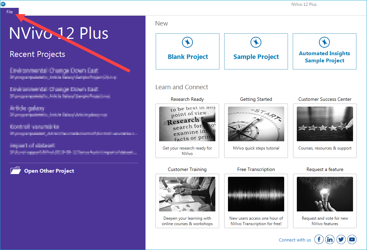Click the "Research Ready" heading
The image size is (367, 250).
187,99
